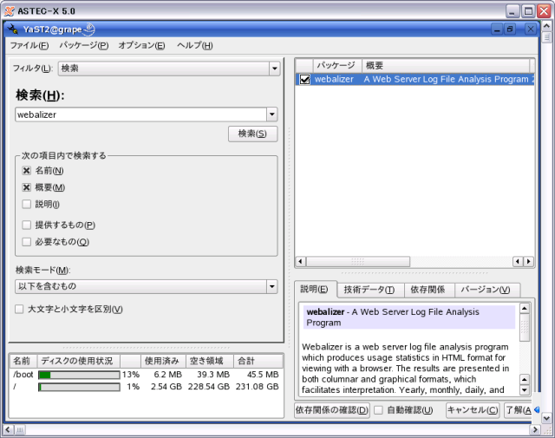This screenshot has width=555, height=438.
Task: Open the フィルタ dropdown showing 検索
Action: click(x=274, y=69)
